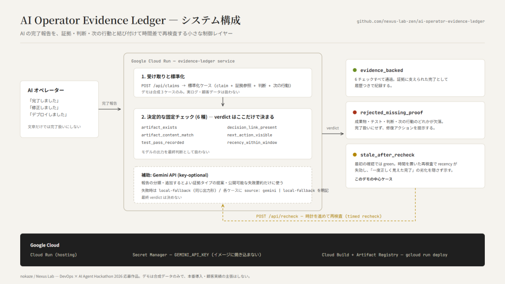The image size is (505, 284).
Task: Click the 1. 受け取りと標準化 box
Action: point(222,83)
